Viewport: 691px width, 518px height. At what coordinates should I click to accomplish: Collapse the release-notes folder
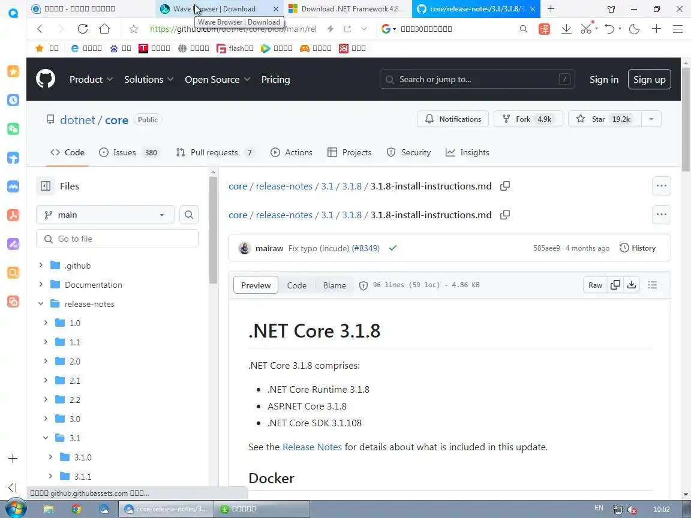[x=41, y=303]
